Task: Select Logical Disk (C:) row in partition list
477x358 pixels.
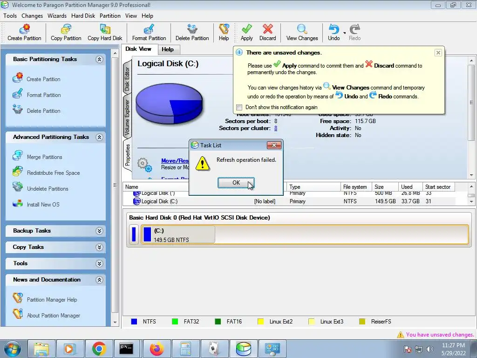Action: click(289, 201)
